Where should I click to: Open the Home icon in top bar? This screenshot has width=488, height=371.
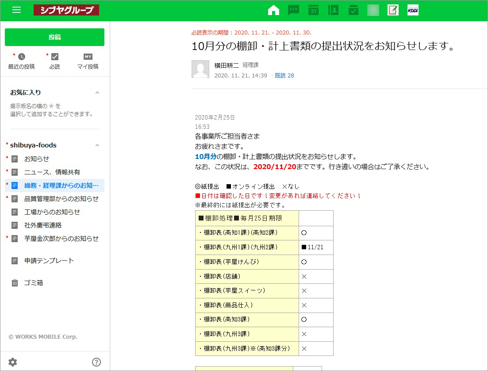273,10
